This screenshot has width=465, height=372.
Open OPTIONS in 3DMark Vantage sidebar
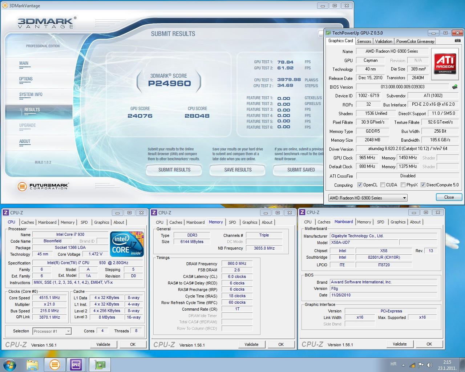coord(26,79)
